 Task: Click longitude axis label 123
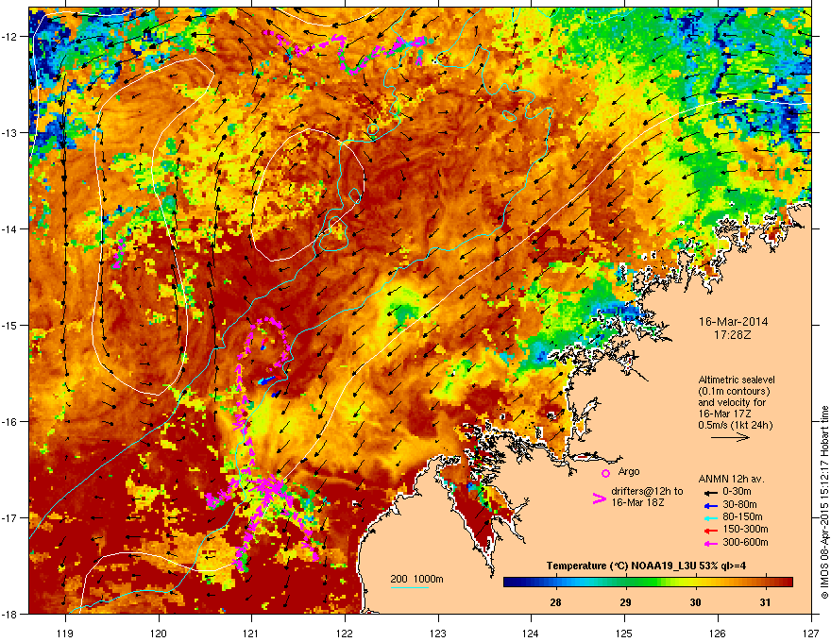(438, 633)
